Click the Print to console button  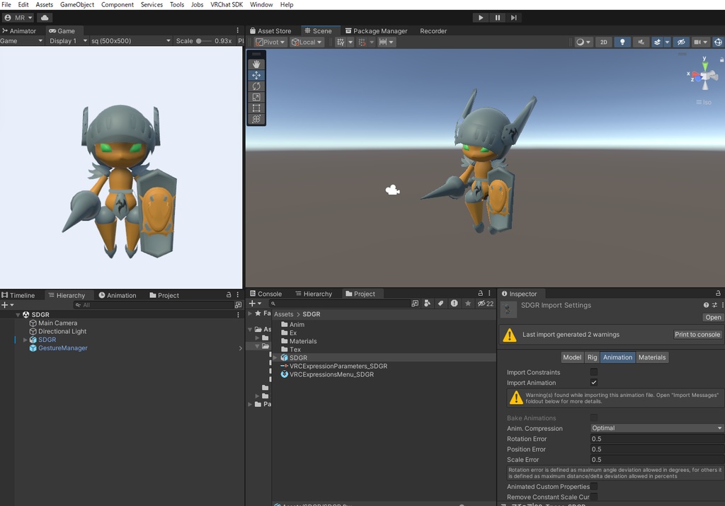pyautogui.click(x=697, y=335)
